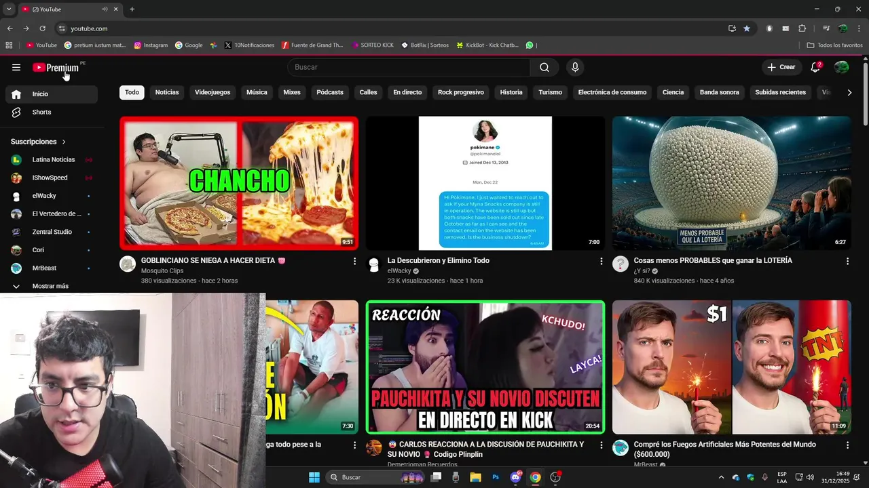Select the En directo filter chip
Image resolution: width=869 pixels, height=488 pixels.
pos(407,92)
